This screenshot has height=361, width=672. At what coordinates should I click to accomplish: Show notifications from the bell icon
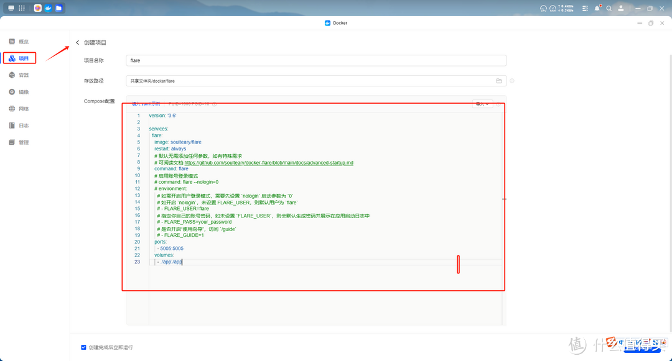[x=597, y=9]
